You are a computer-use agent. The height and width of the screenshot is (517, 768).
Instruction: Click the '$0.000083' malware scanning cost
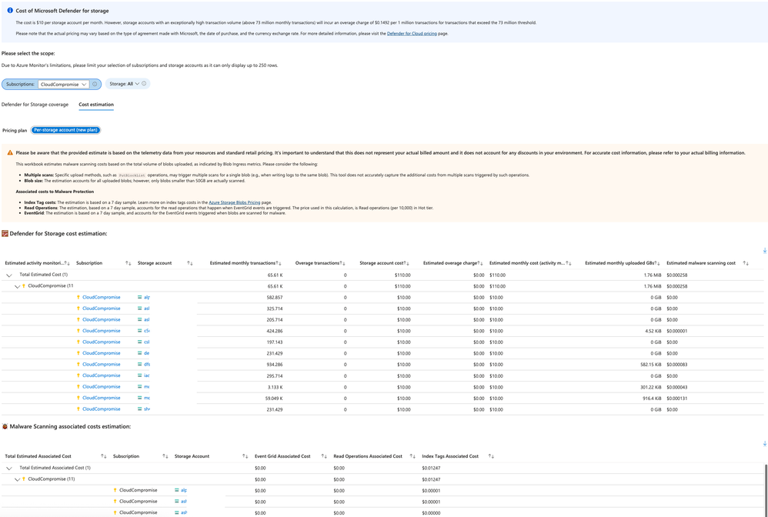click(677, 365)
